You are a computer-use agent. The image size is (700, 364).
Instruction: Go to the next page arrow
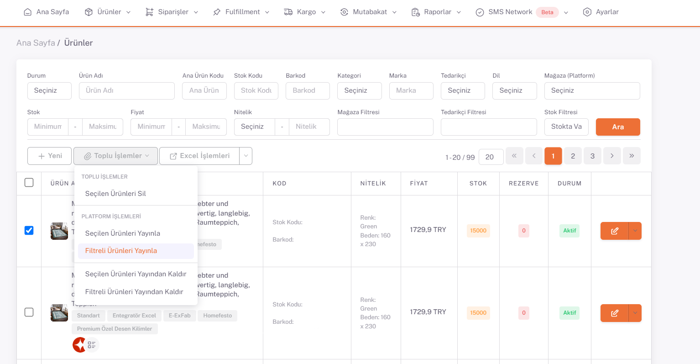(x=612, y=156)
